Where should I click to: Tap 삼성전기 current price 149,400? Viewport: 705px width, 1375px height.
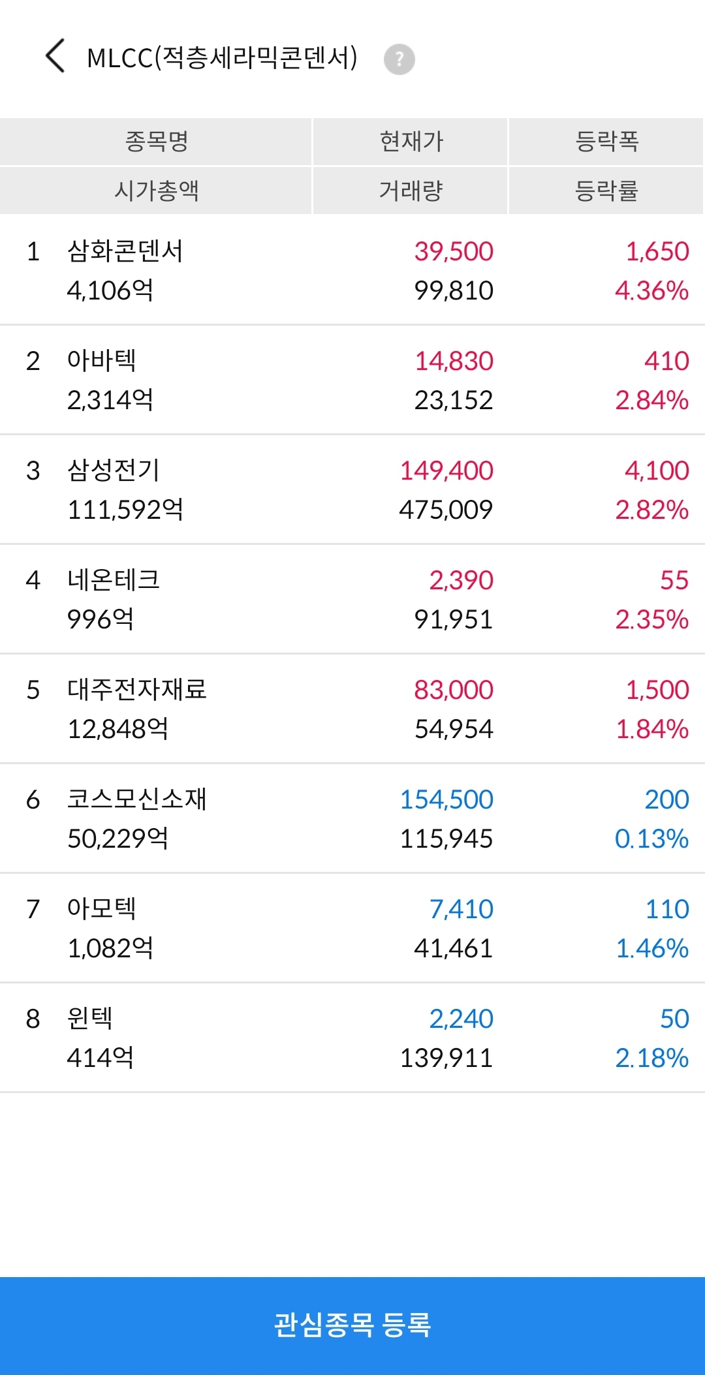tap(446, 471)
